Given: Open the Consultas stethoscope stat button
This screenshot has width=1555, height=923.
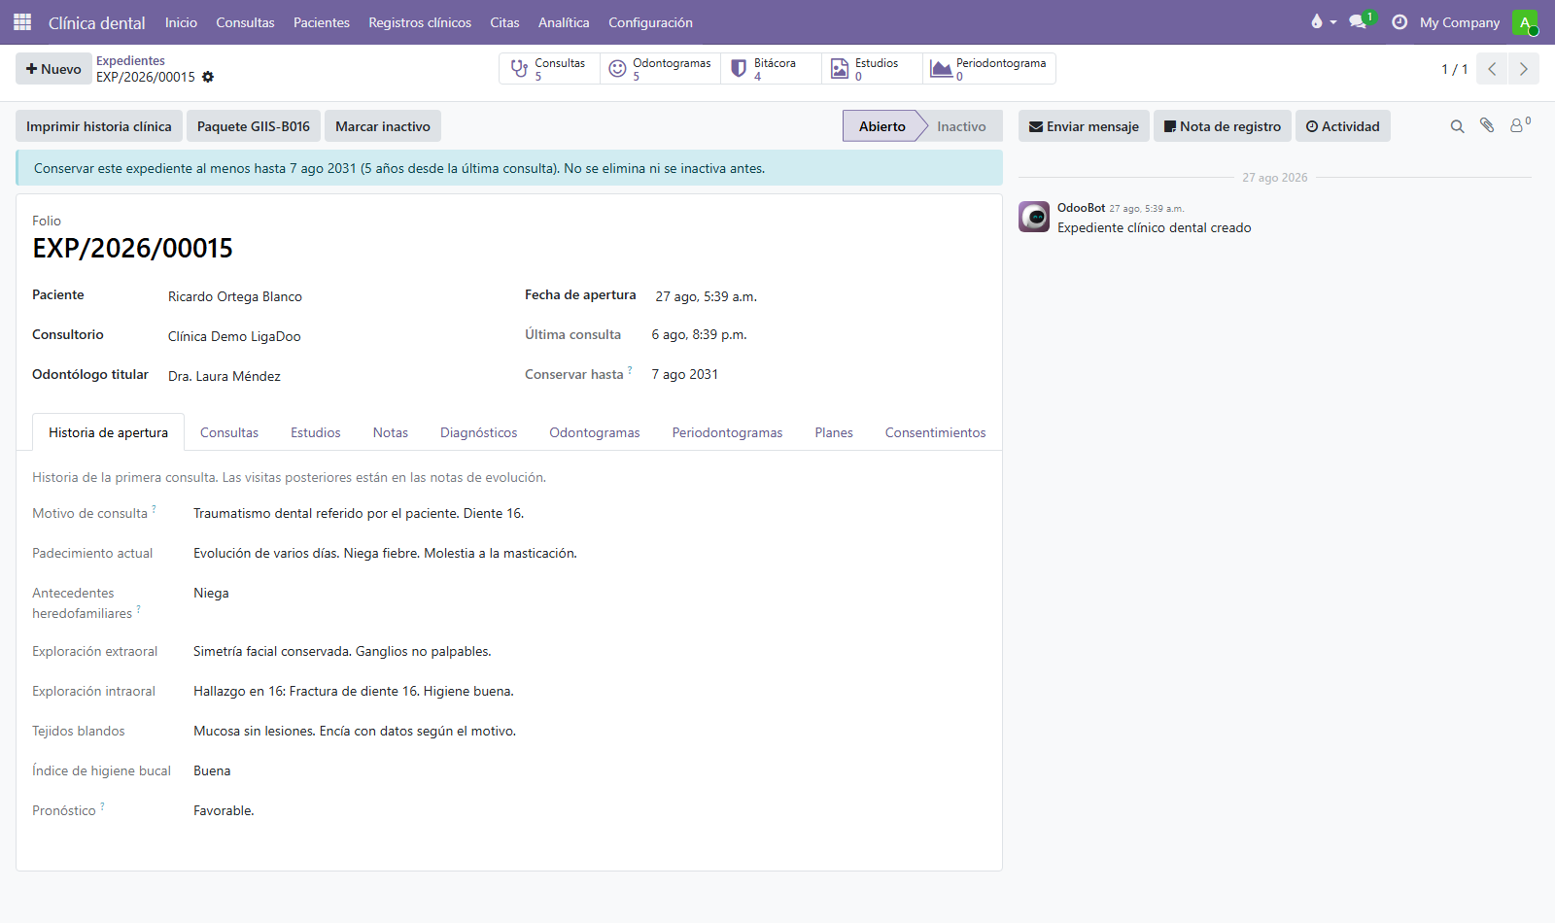Looking at the screenshot, I should click(549, 69).
